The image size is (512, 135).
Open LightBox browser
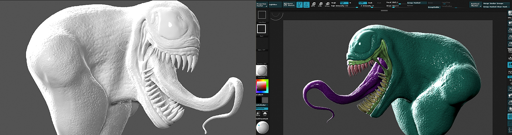pos(275,5)
